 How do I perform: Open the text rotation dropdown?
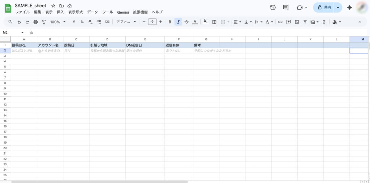click(x=269, y=22)
